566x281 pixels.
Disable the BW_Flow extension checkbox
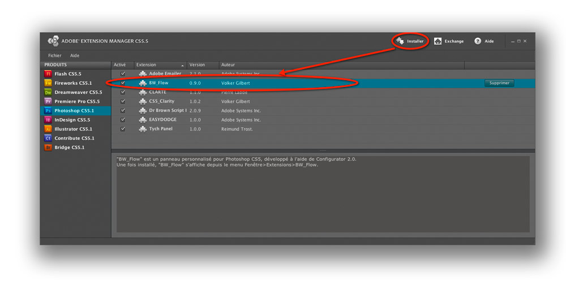[x=123, y=83]
